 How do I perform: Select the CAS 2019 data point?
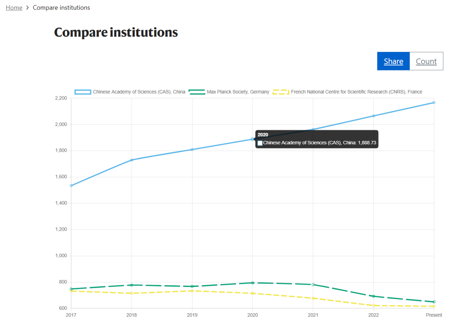192,150
